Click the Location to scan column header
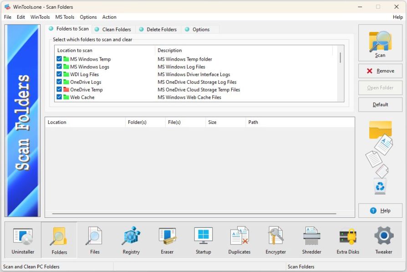Viewport: 407px width, 272px height. point(105,51)
